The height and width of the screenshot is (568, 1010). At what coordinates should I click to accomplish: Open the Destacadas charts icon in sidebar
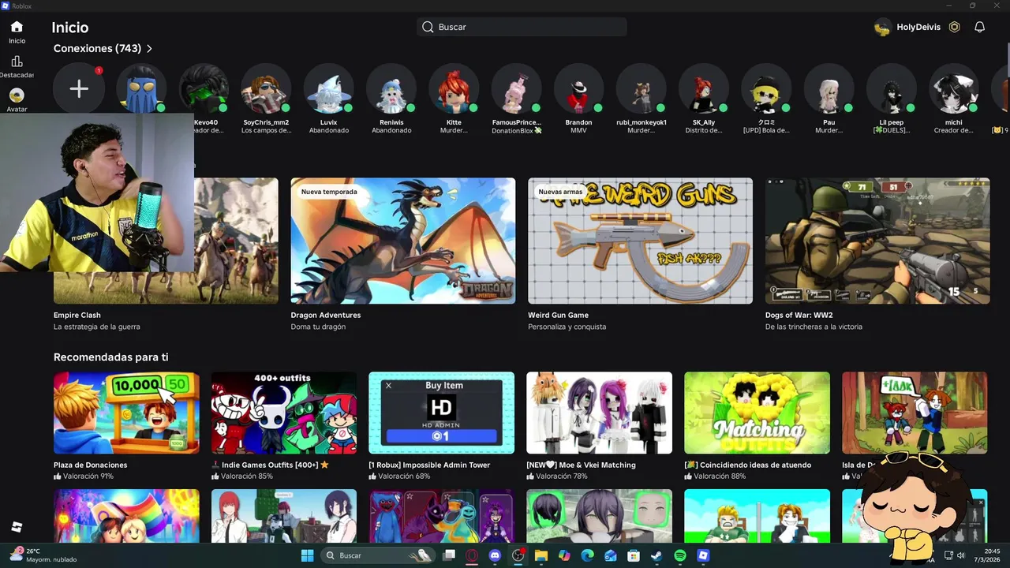(17, 62)
